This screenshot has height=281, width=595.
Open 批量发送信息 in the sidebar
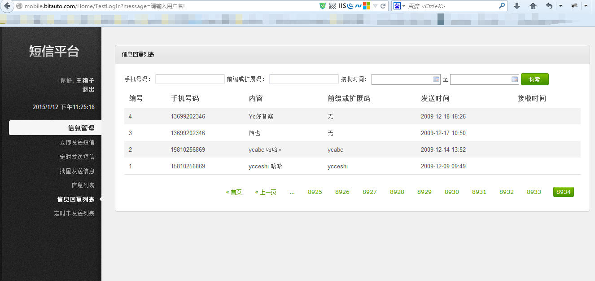77,171
